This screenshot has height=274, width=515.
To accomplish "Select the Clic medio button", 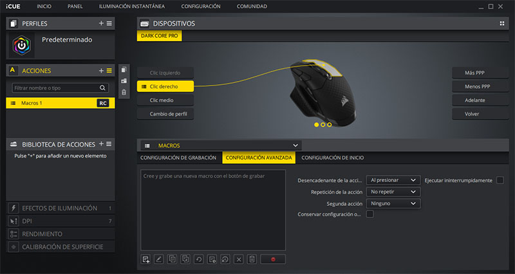I will pyautogui.click(x=165, y=100).
